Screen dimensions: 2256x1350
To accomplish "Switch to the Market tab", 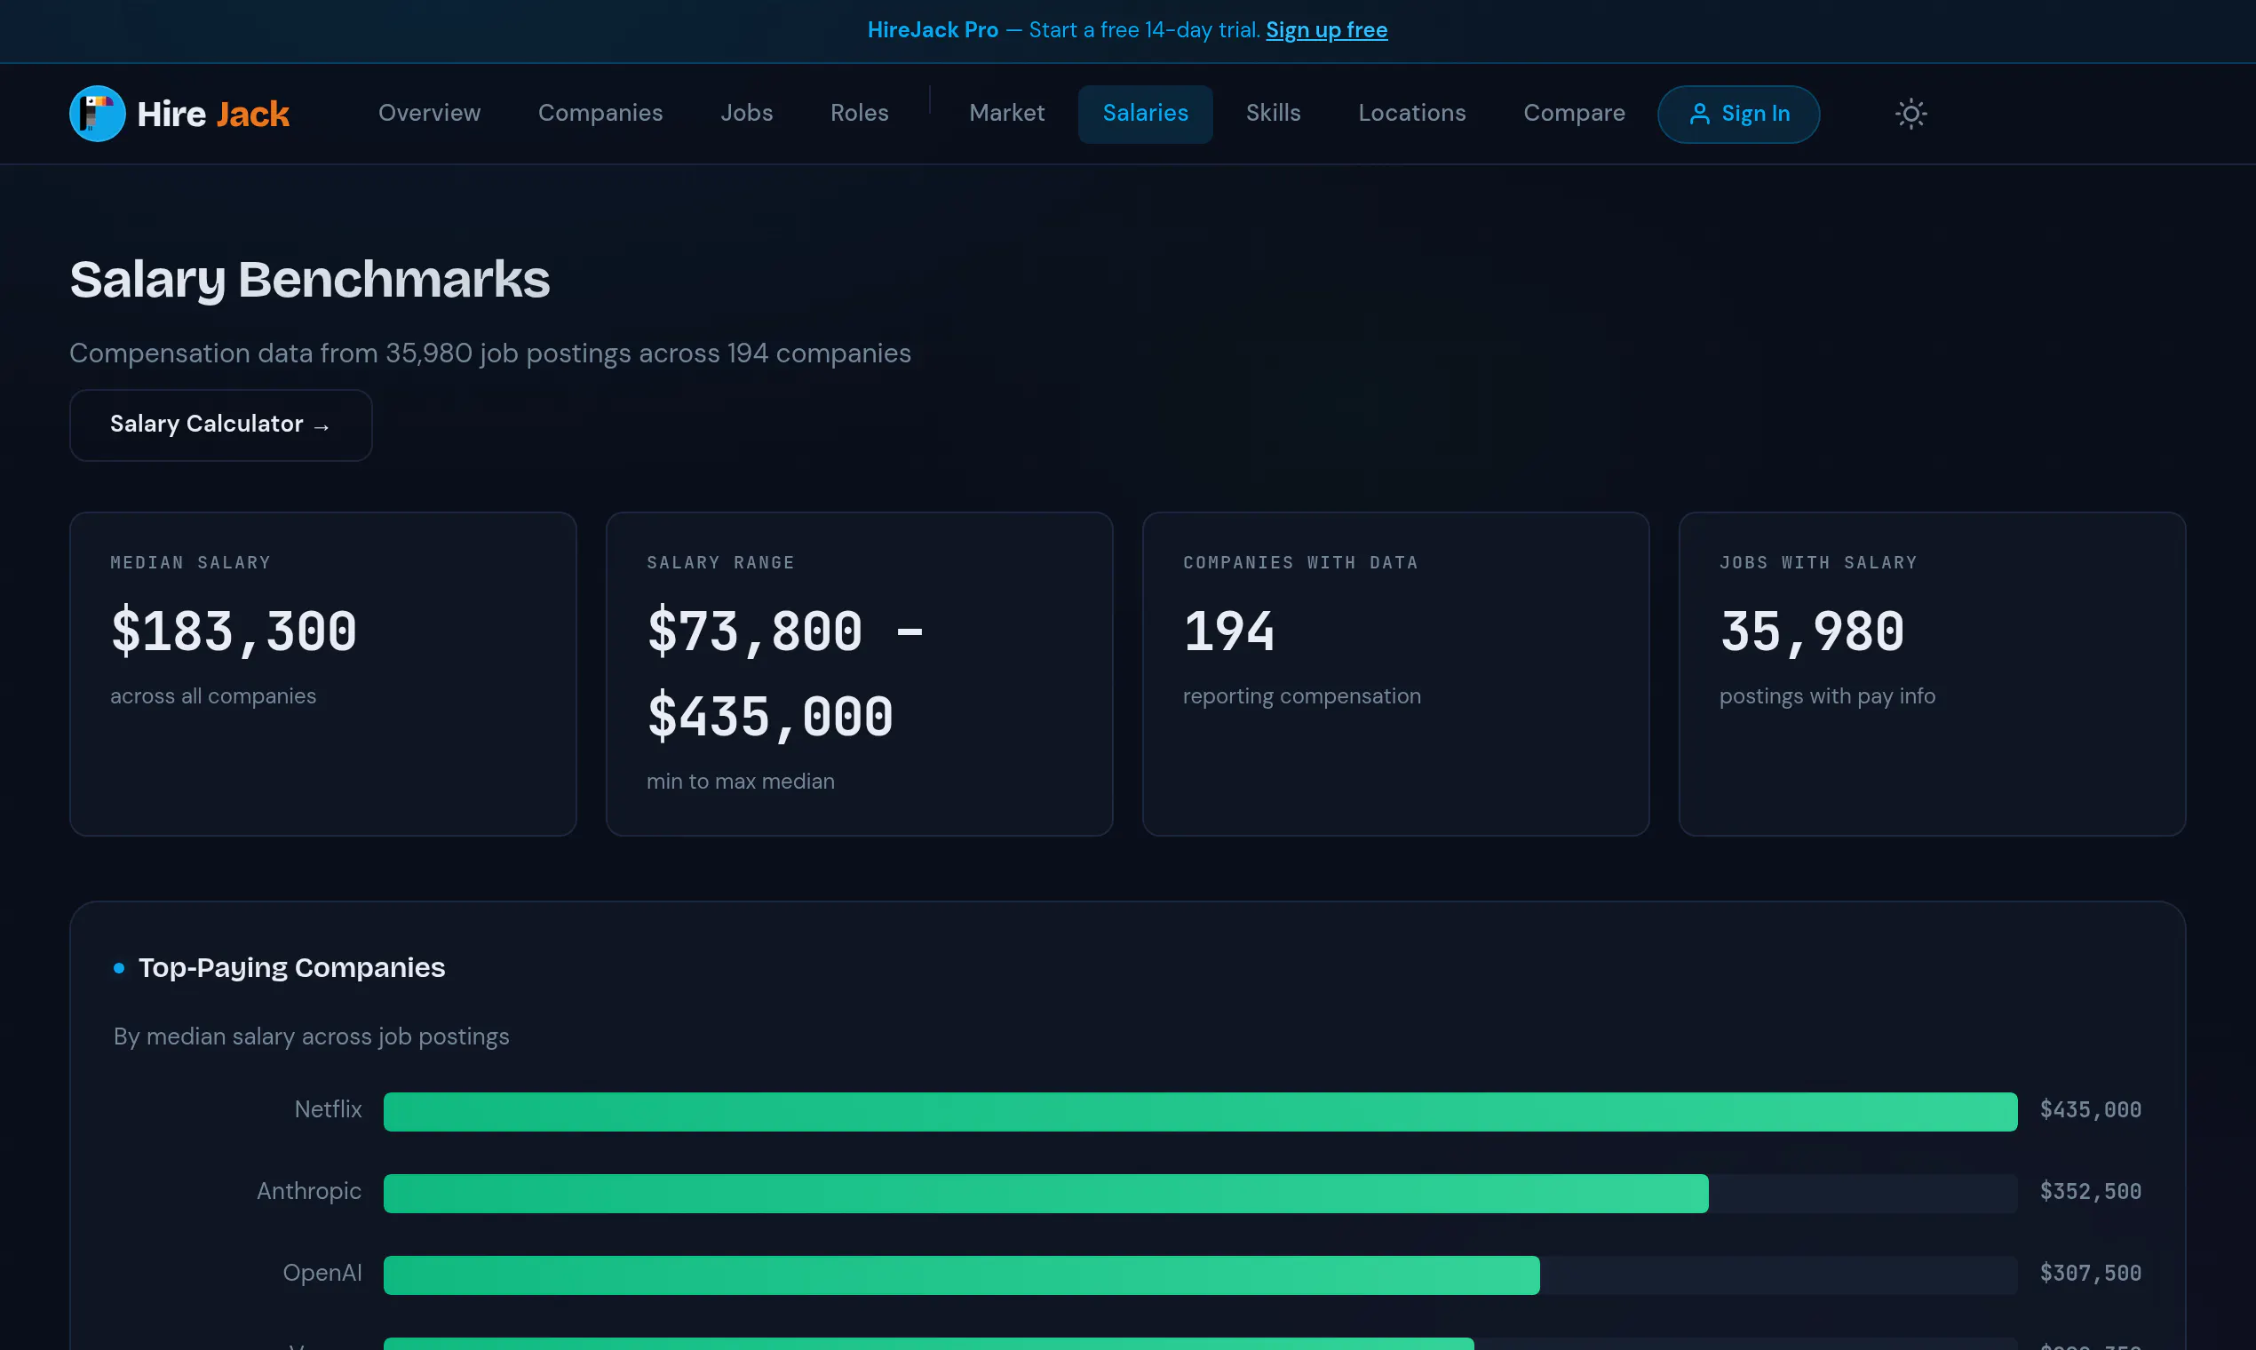I will pyautogui.click(x=1007, y=113).
